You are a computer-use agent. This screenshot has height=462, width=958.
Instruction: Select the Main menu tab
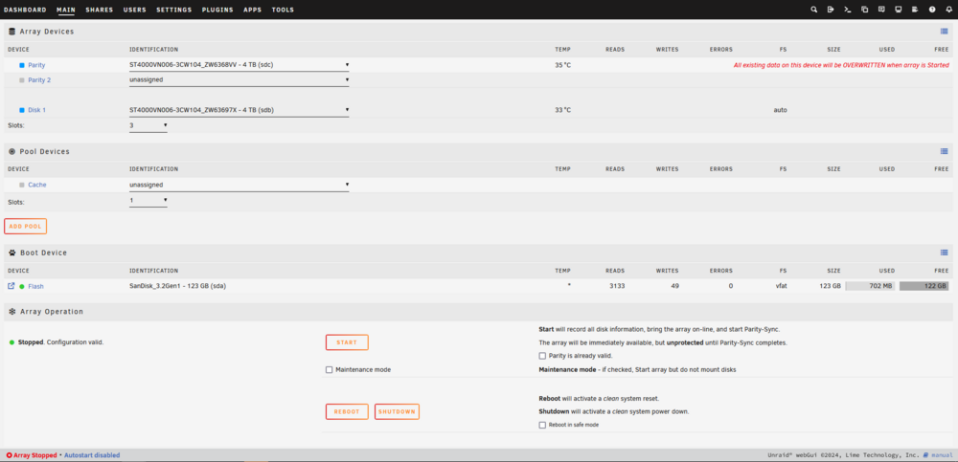point(66,10)
